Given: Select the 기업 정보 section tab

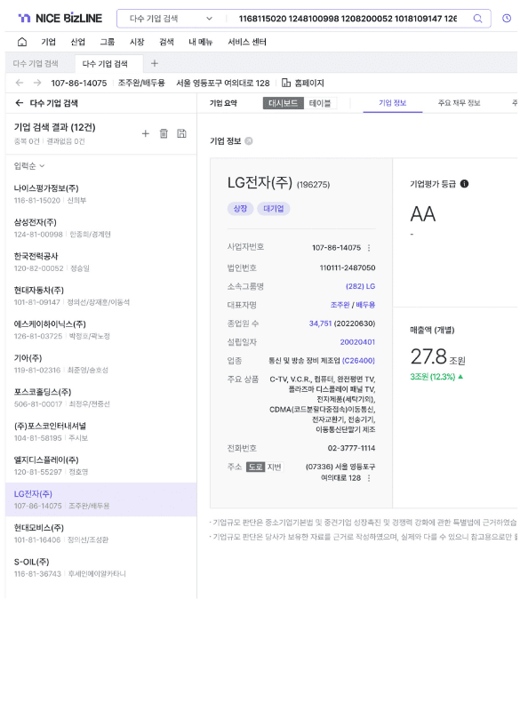Looking at the screenshot, I should 393,103.
